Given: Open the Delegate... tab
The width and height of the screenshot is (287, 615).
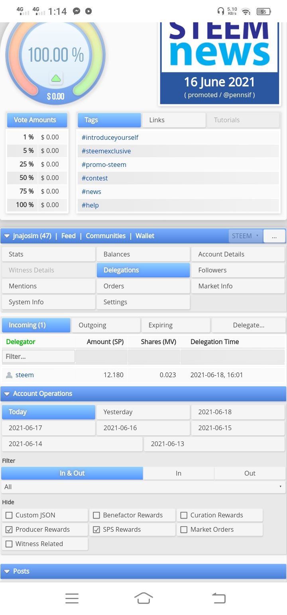Looking at the screenshot, I should point(249,325).
